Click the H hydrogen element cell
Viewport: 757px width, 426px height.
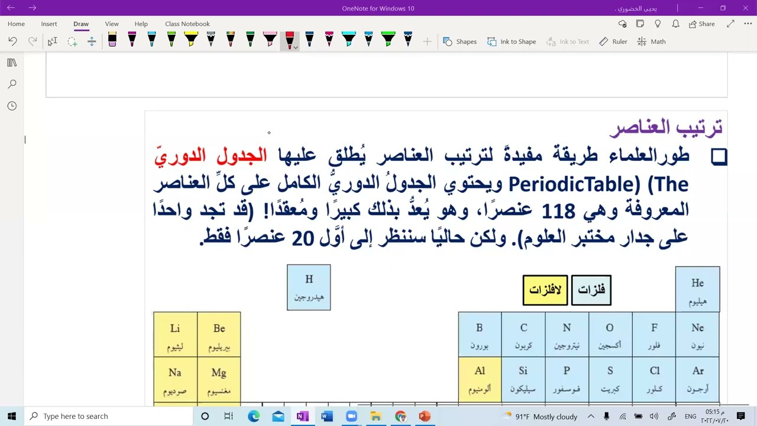tap(309, 287)
